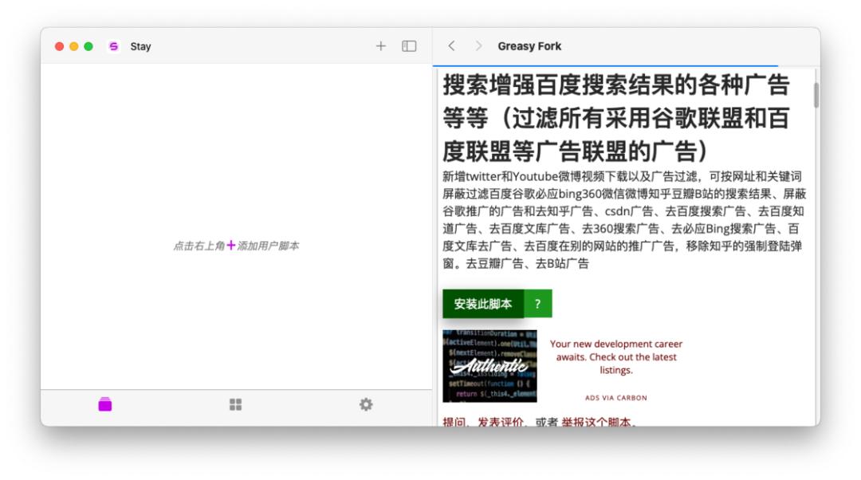Select the purple scripts box icon
This screenshot has height=480, width=861.
click(104, 405)
